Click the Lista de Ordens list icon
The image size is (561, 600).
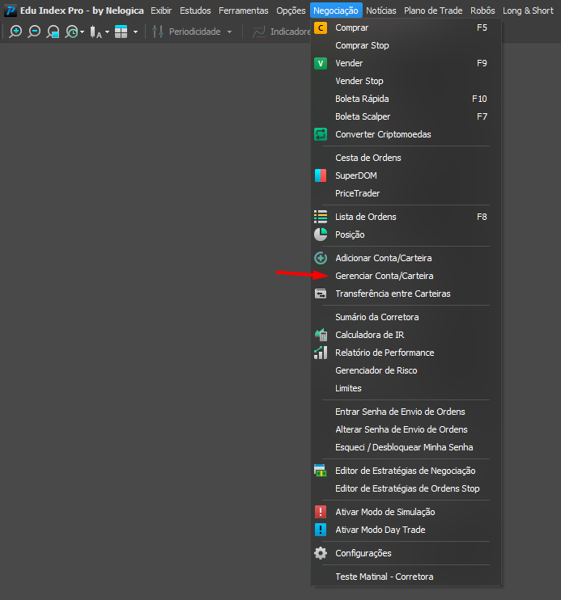coord(321,217)
